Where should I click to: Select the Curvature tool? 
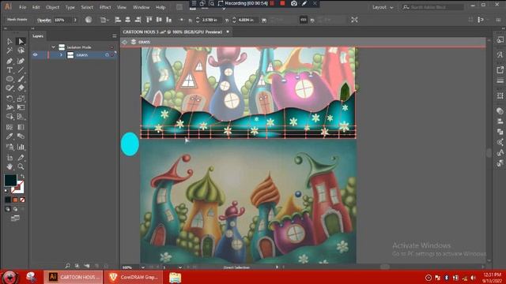tap(21, 61)
